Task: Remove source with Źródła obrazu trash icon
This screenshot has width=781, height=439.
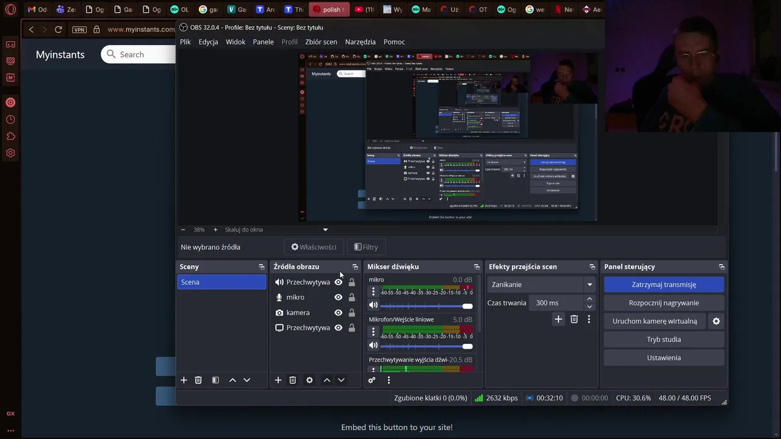Action: point(293,380)
